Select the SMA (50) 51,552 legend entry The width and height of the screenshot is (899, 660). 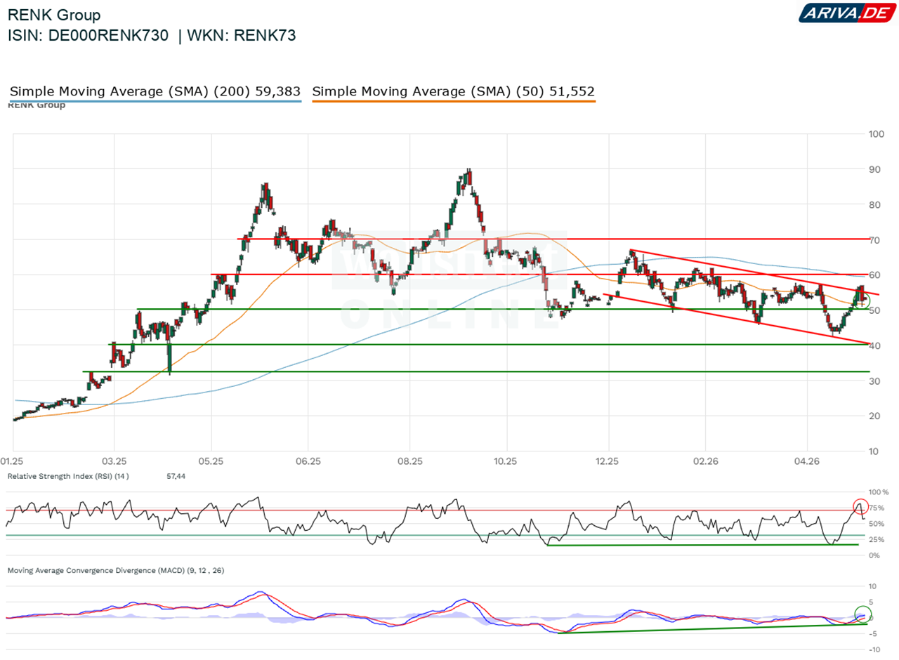(453, 92)
